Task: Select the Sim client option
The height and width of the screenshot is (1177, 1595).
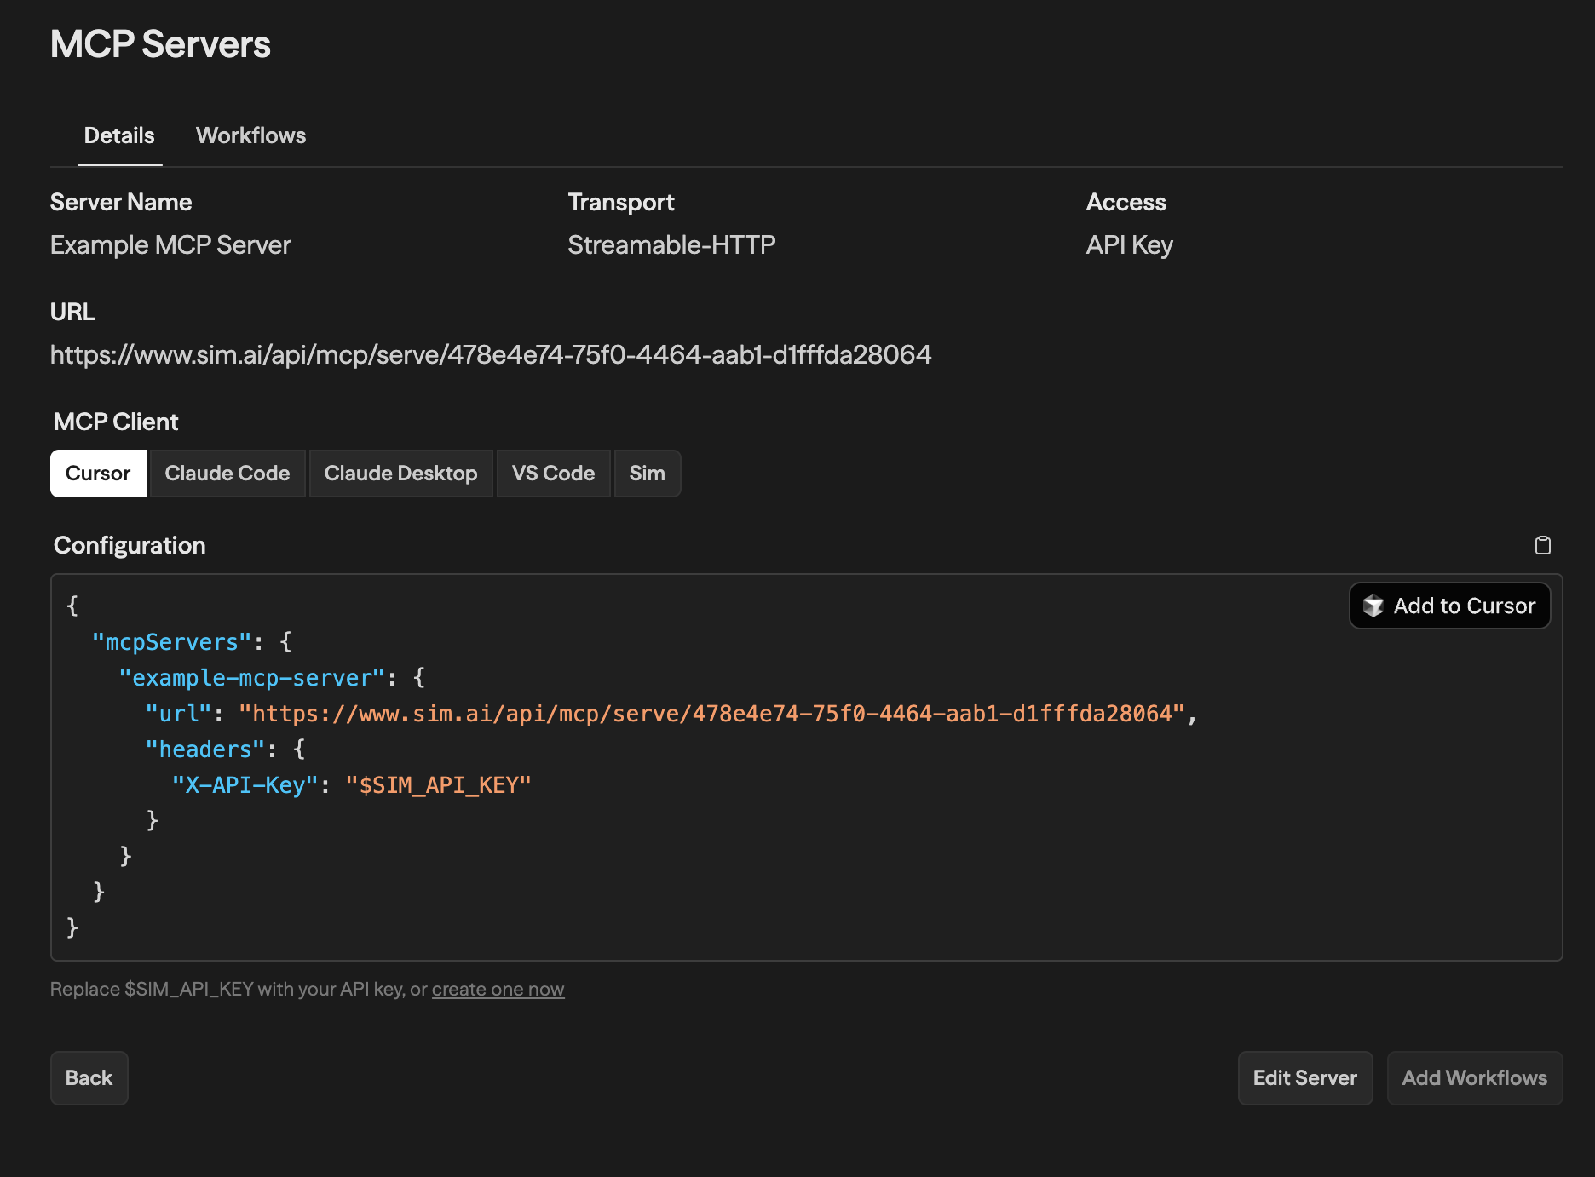Action: point(648,474)
